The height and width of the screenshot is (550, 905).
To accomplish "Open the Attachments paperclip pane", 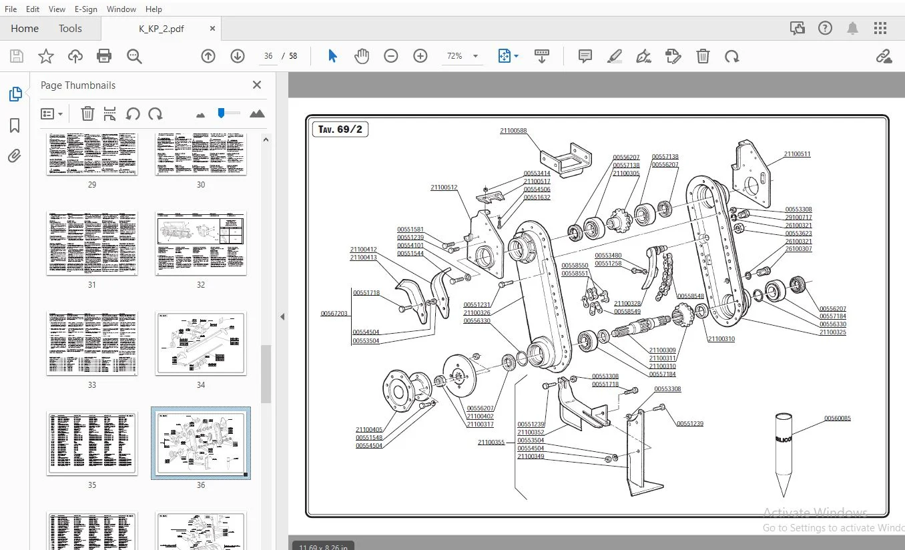I will click(15, 156).
